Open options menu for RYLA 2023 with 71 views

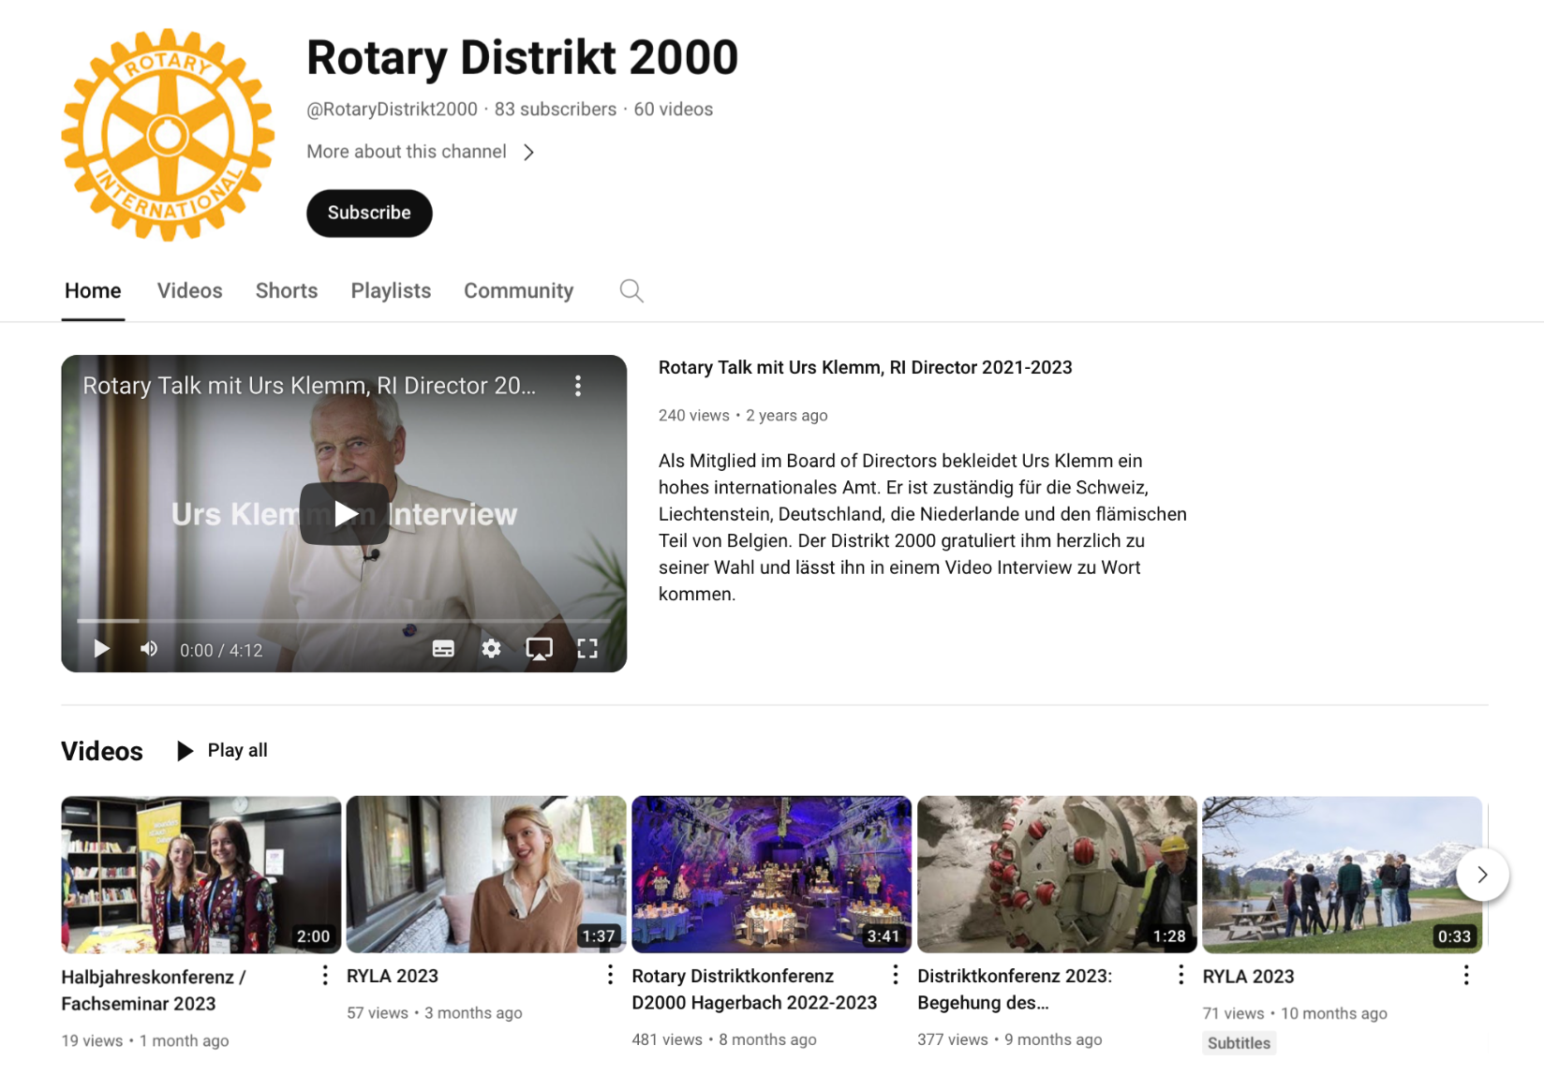click(x=1466, y=976)
